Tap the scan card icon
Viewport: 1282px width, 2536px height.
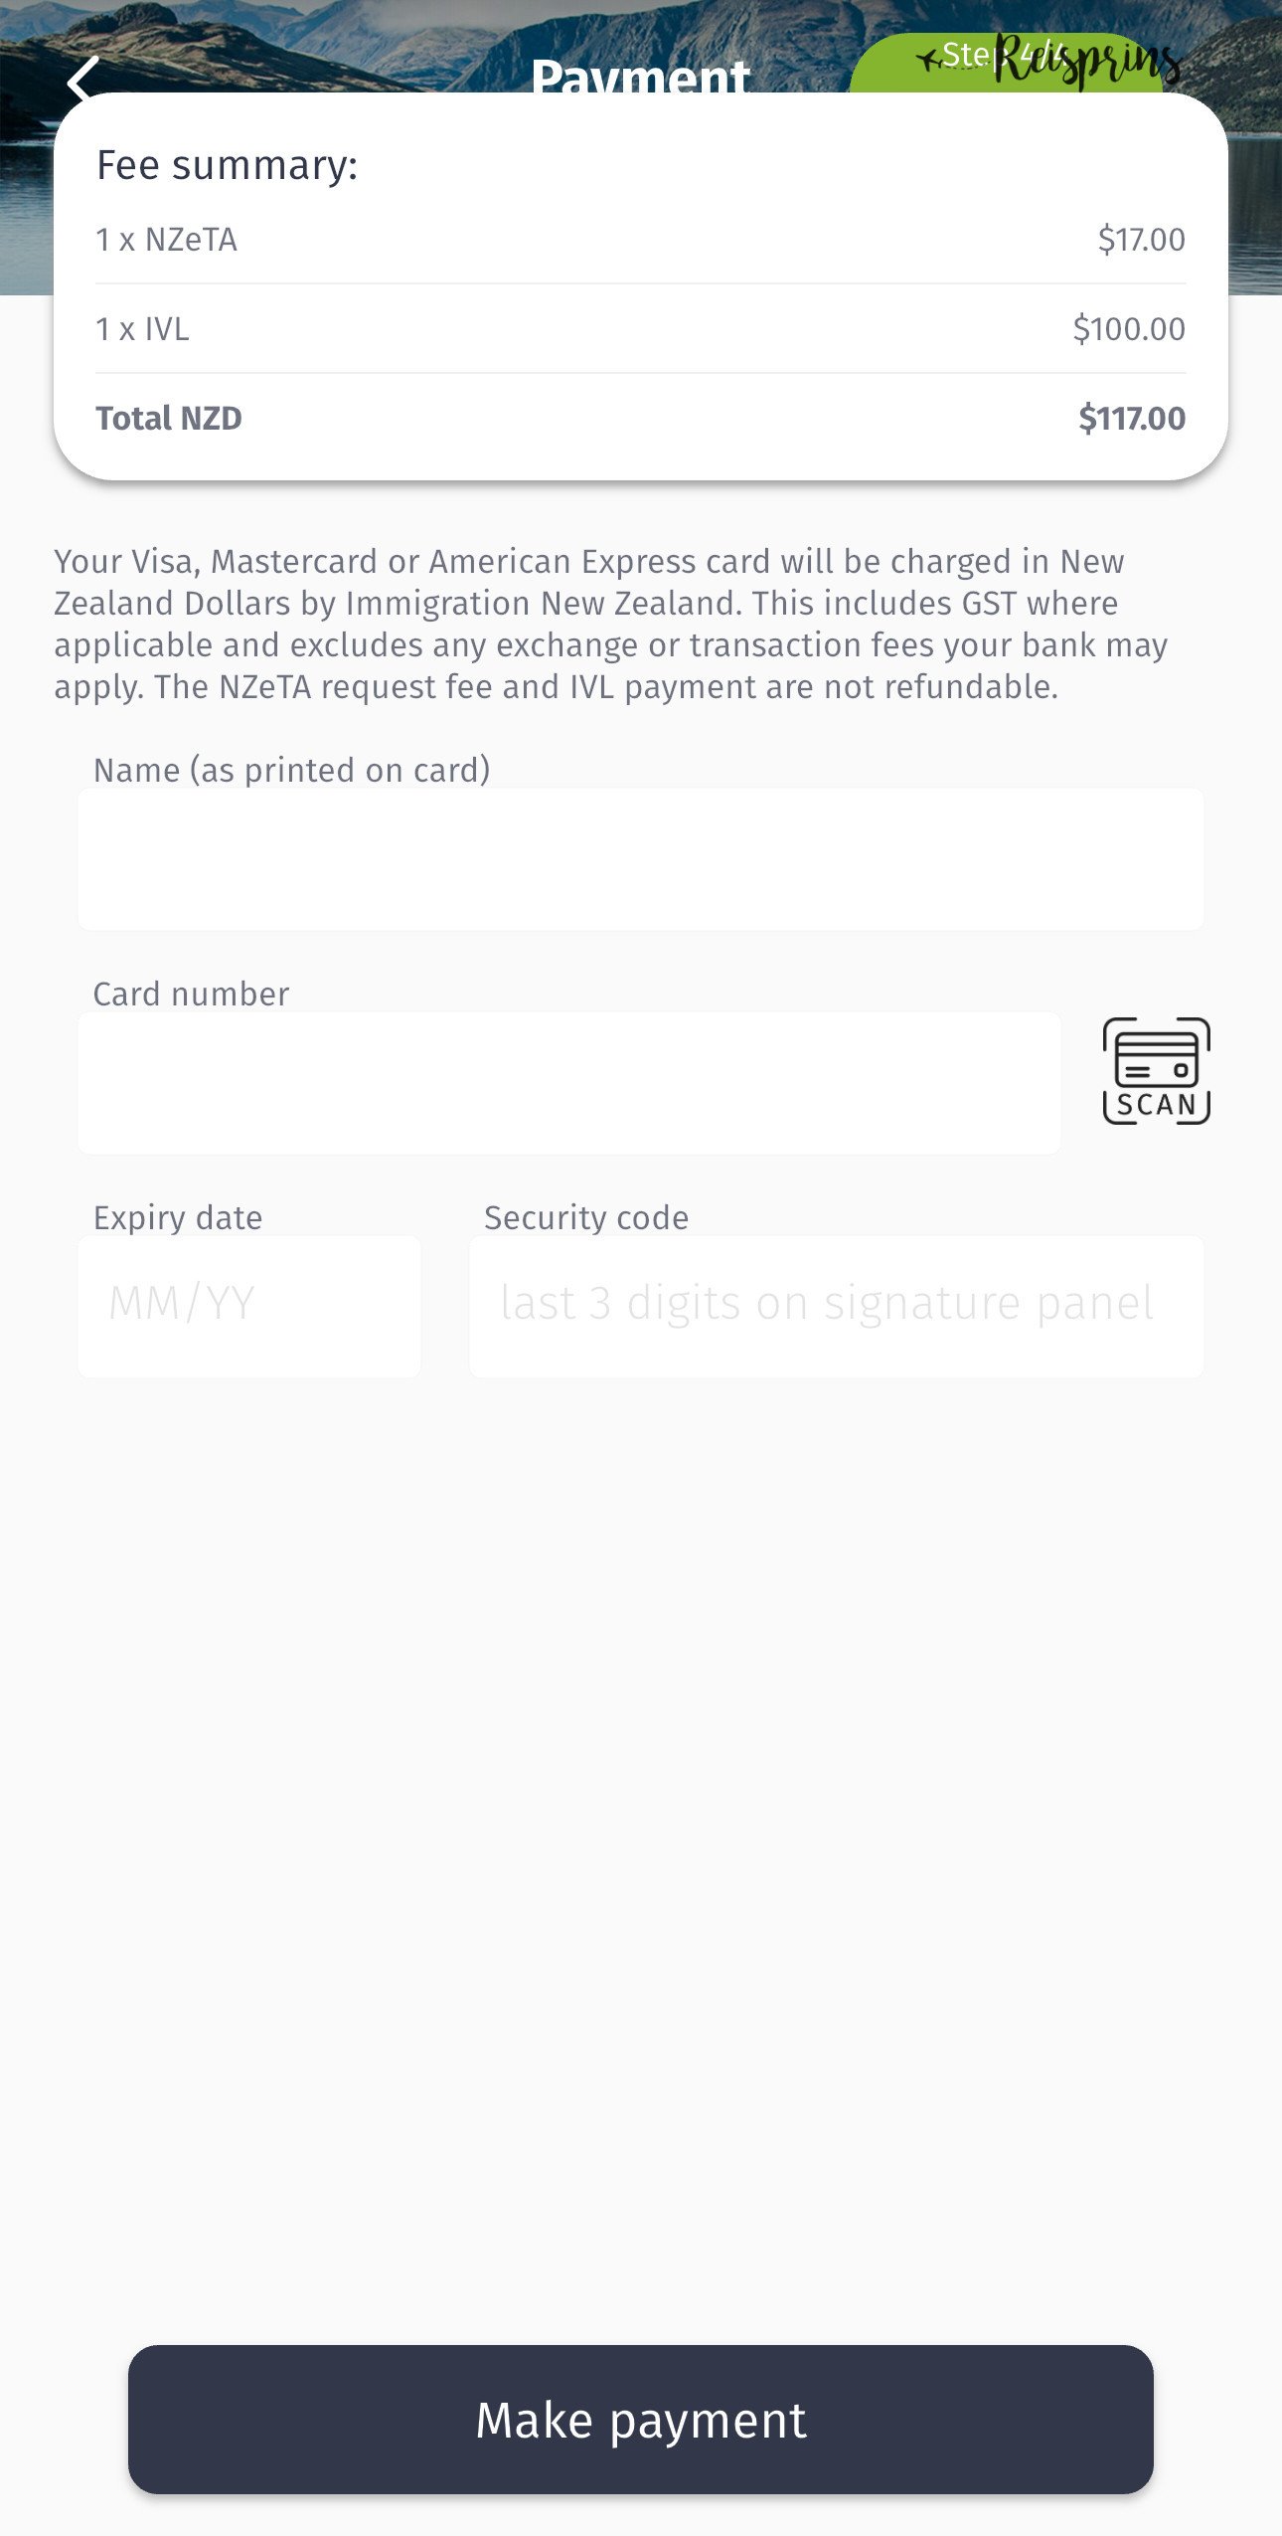pos(1156,1071)
